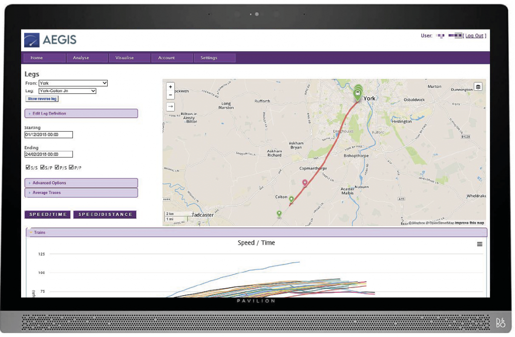This screenshot has height=337, width=515.
Task: Collapse the Trains panel header
Action: [256, 233]
